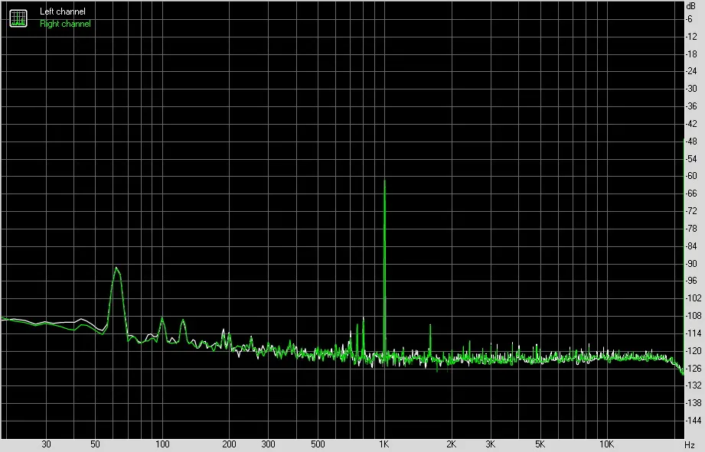Click the 500 Hz frequency axis label
This screenshot has width=705, height=452.
(x=318, y=444)
